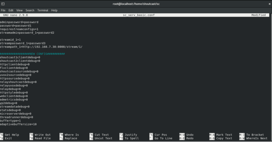Click the yp2debug=0 line

9,103
